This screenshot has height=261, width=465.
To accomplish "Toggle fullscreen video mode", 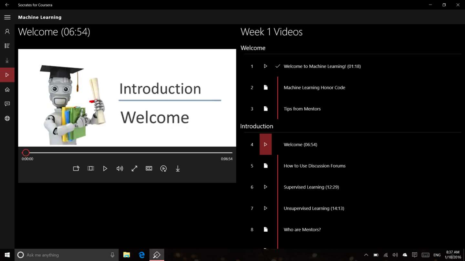I will point(134,169).
